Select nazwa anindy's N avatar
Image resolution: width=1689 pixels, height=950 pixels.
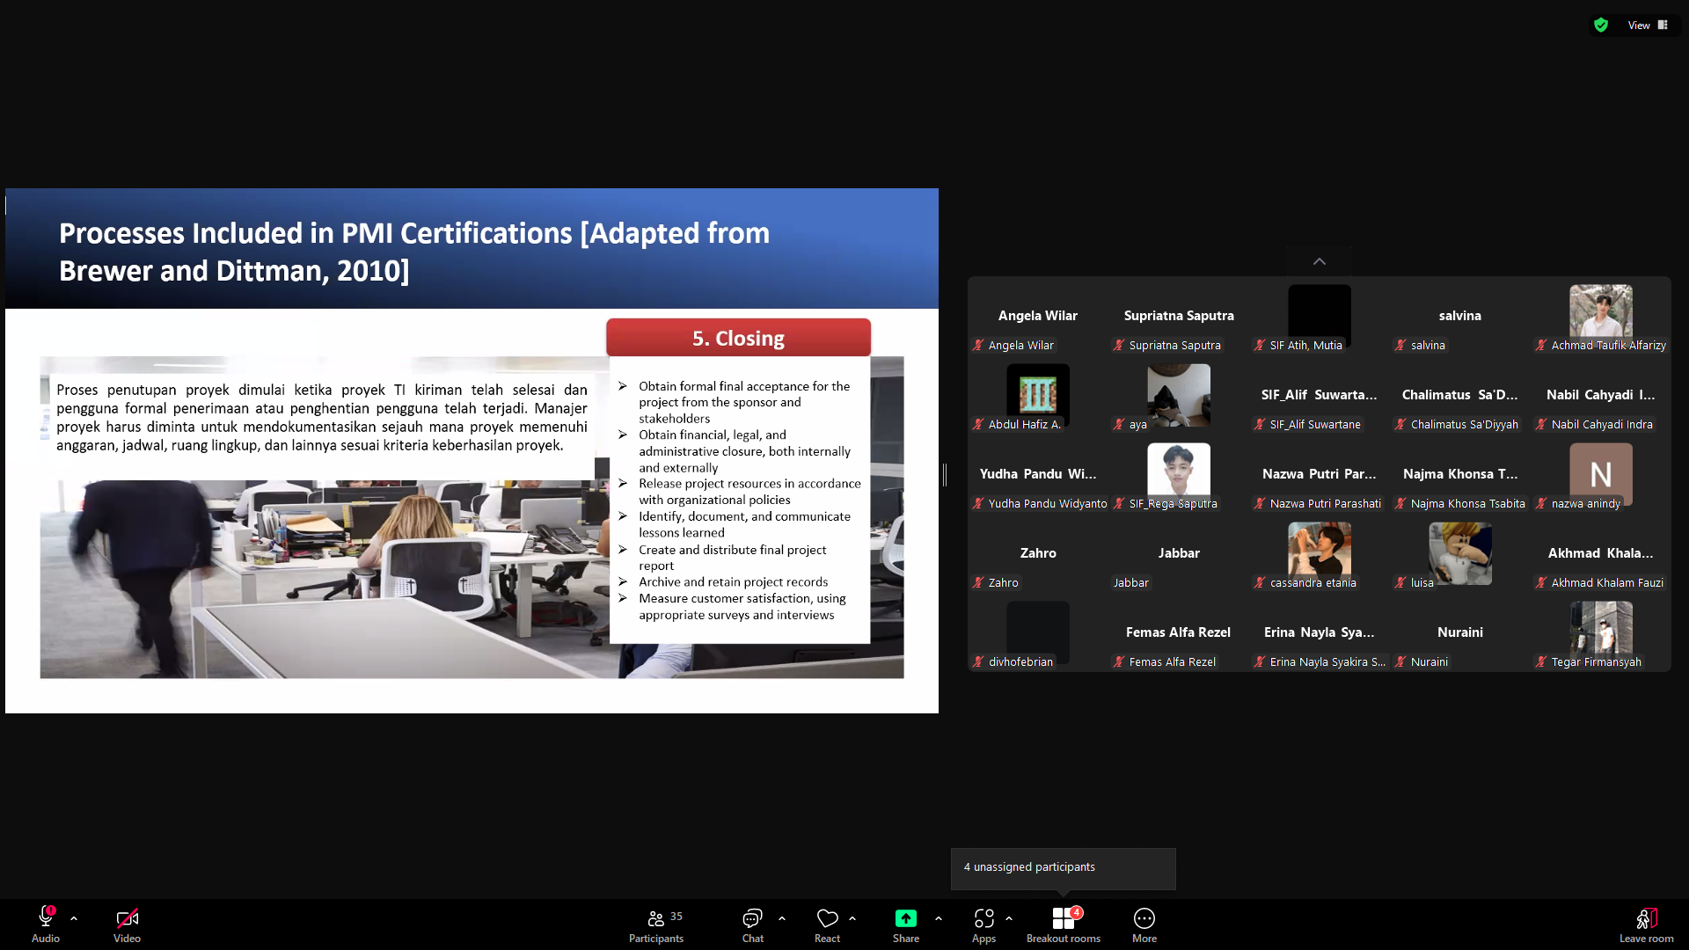[1601, 473]
